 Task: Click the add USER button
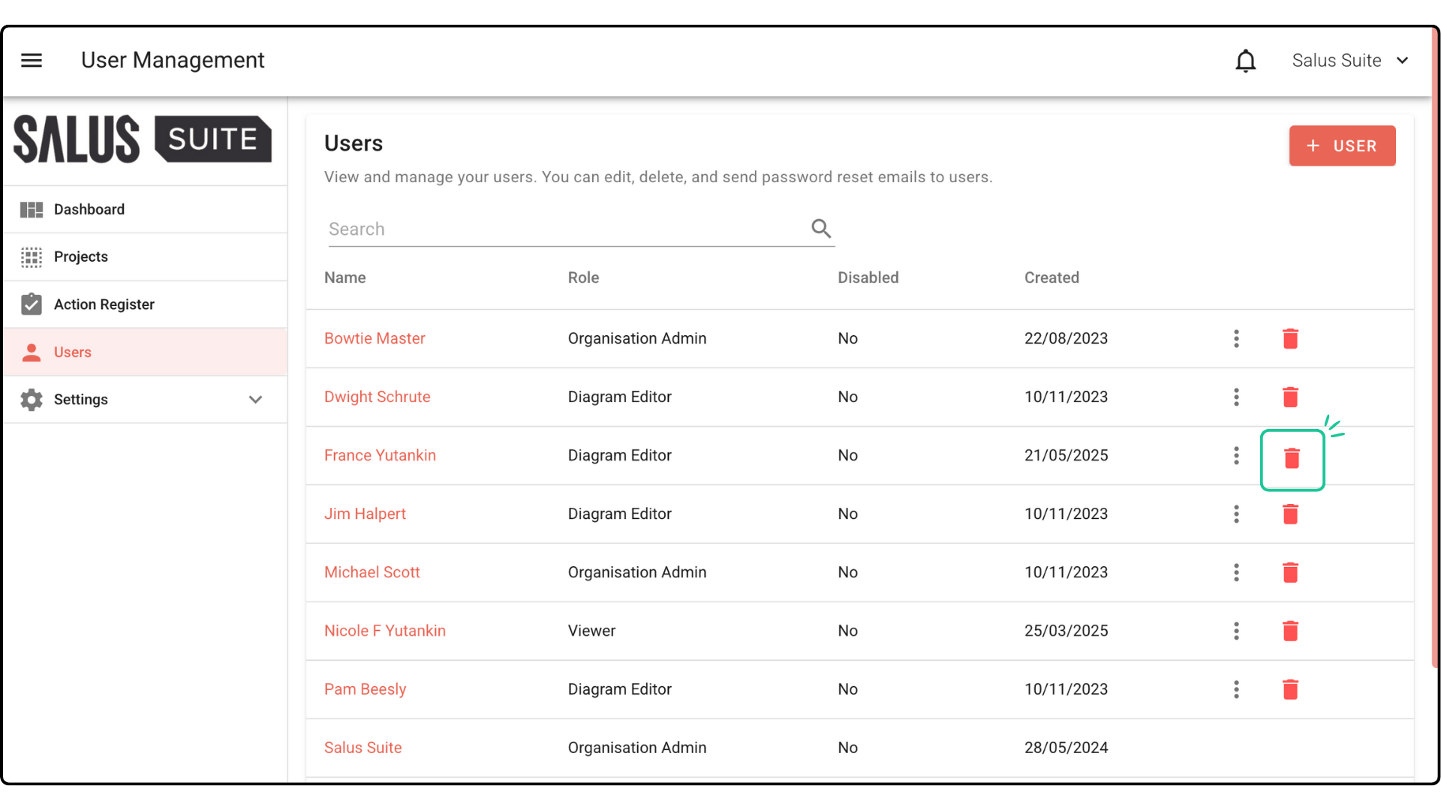1341,145
